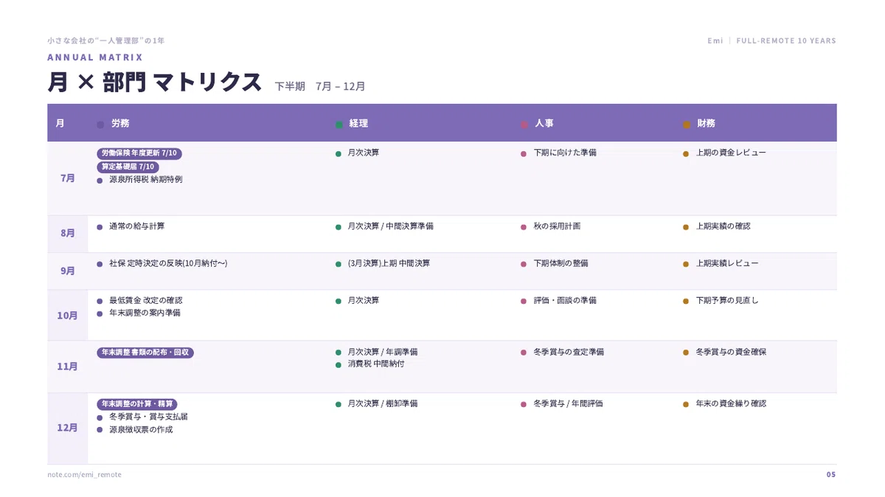Click 秋の採用計画 entry

point(557,226)
